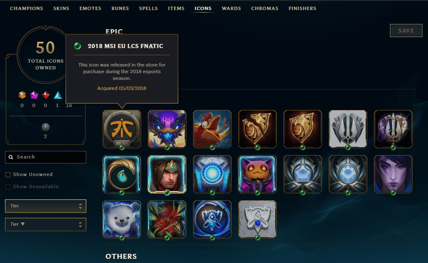Open the Skins collection tab
Viewport: 428px width, 263px height.
tap(61, 8)
